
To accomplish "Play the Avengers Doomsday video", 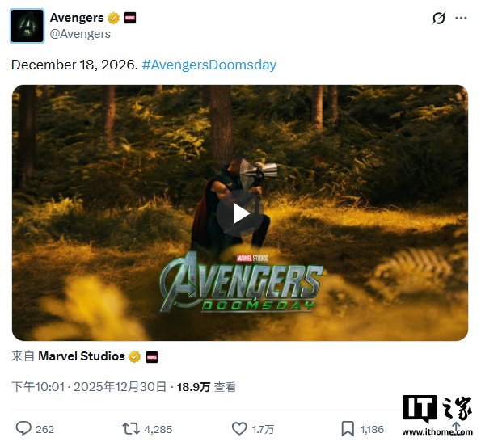I will pyautogui.click(x=240, y=213).
